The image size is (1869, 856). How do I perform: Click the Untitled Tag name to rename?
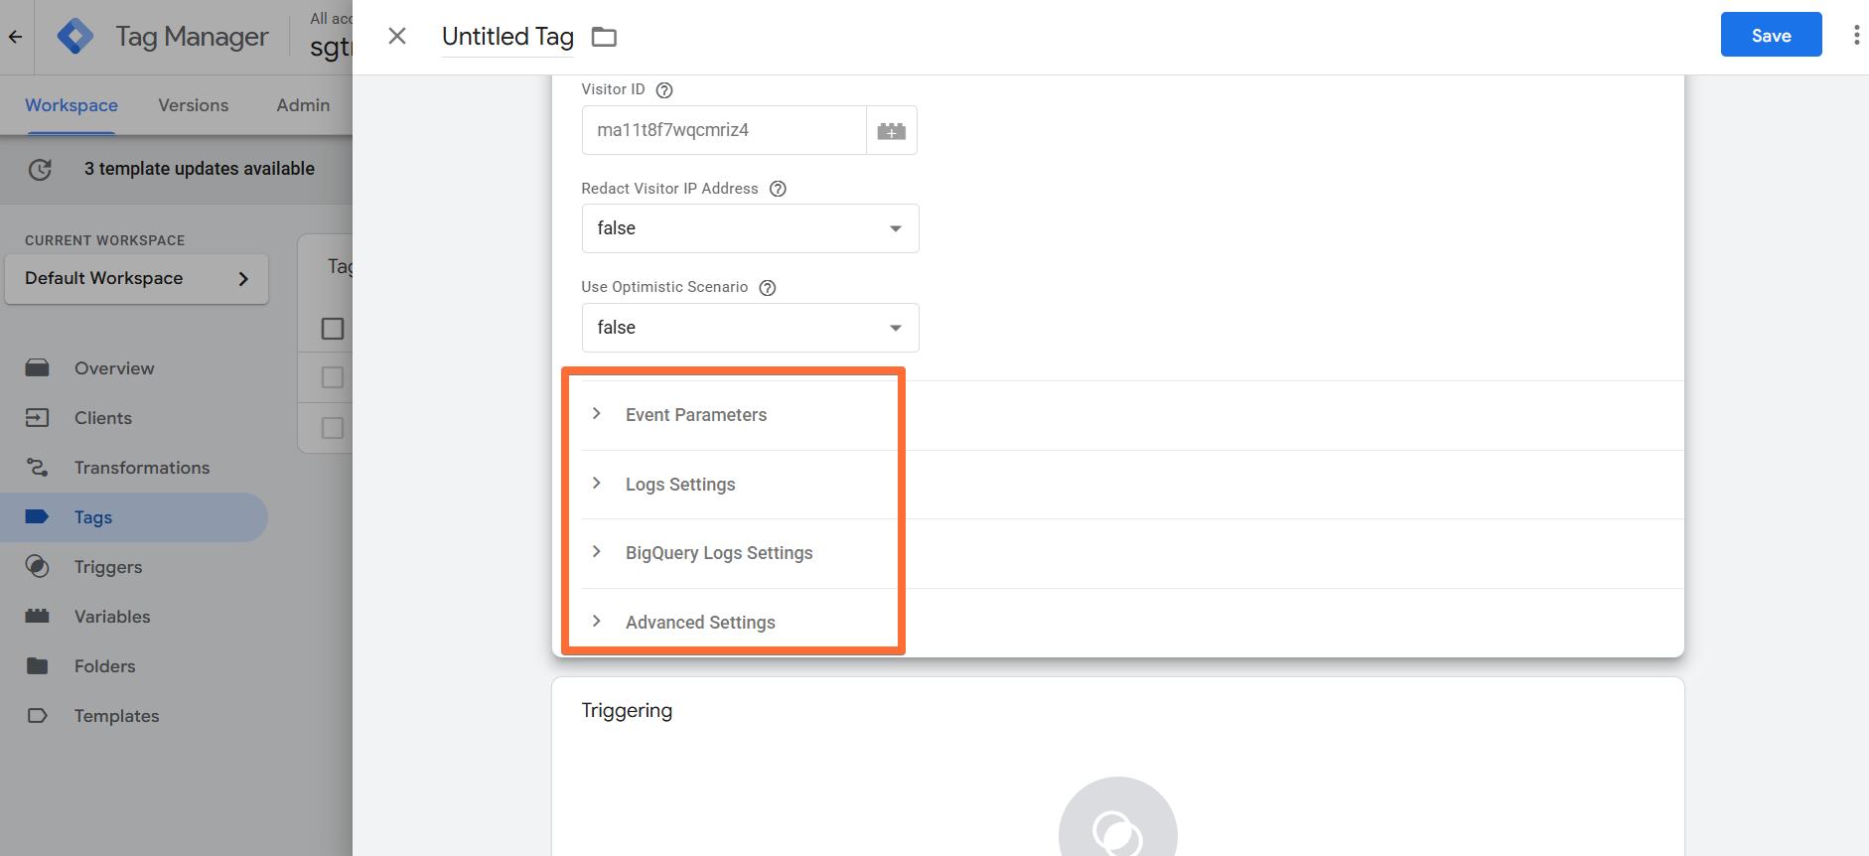508,37
